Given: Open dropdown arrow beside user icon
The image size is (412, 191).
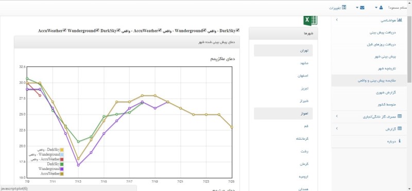Looking at the screenshot, I should [376, 8].
